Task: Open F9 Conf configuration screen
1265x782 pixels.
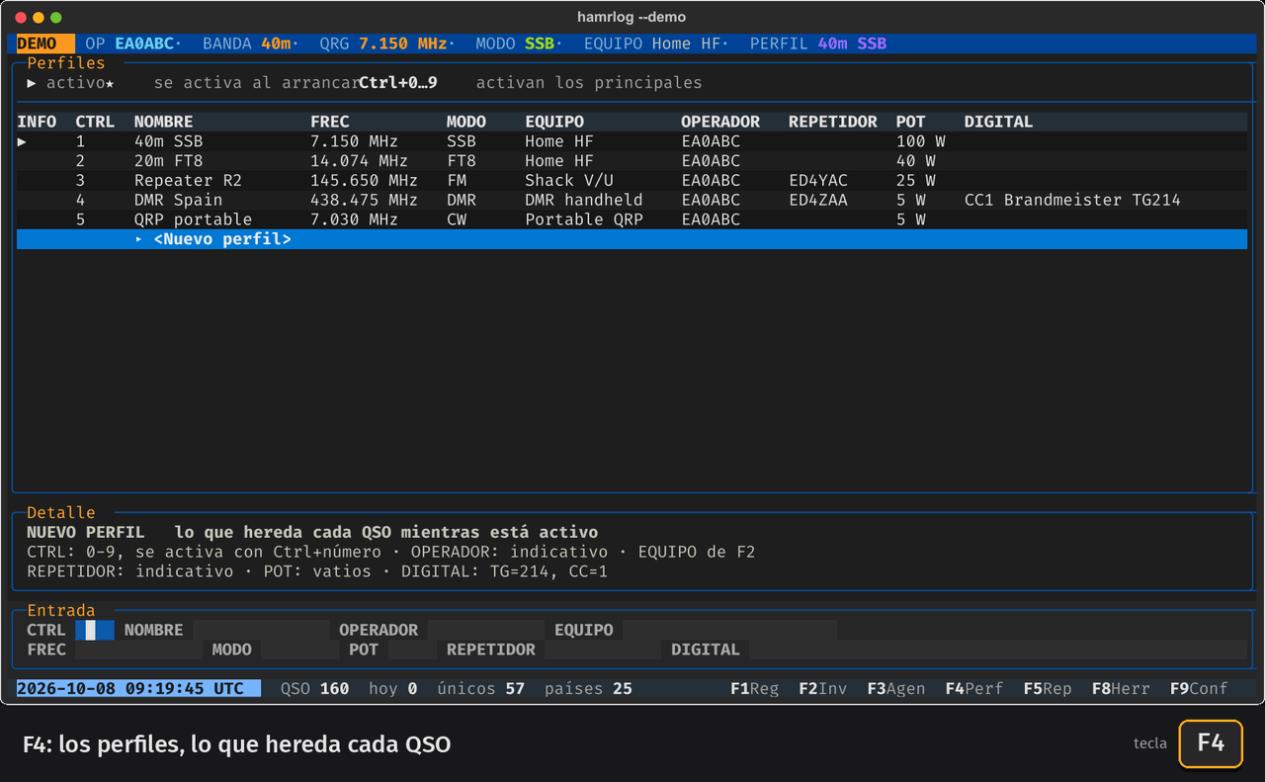Action: [x=1198, y=688]
